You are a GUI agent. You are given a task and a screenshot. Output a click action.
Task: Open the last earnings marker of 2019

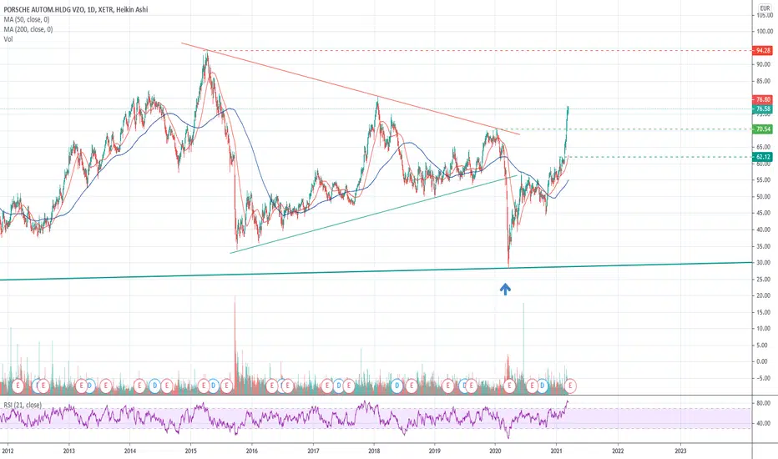(471, 385)
